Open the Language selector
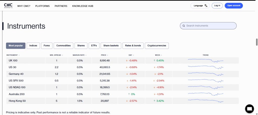Viewport: 258px width, 115px height. point(200,6)
